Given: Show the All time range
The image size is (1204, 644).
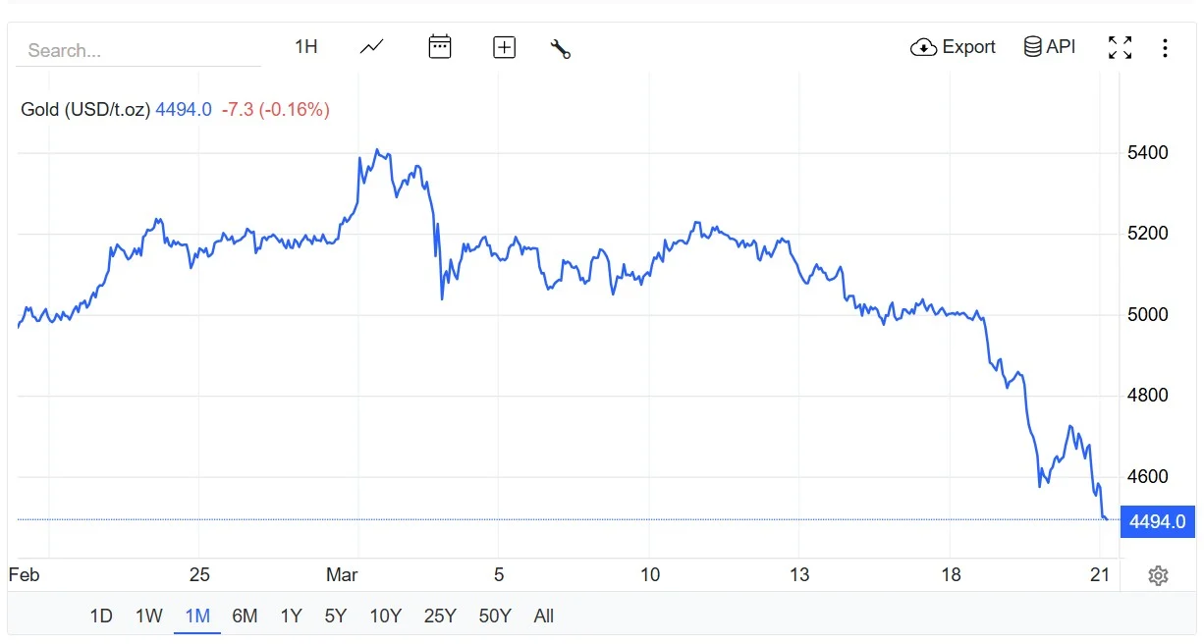Looking at the screenshot, I should 544,617.
